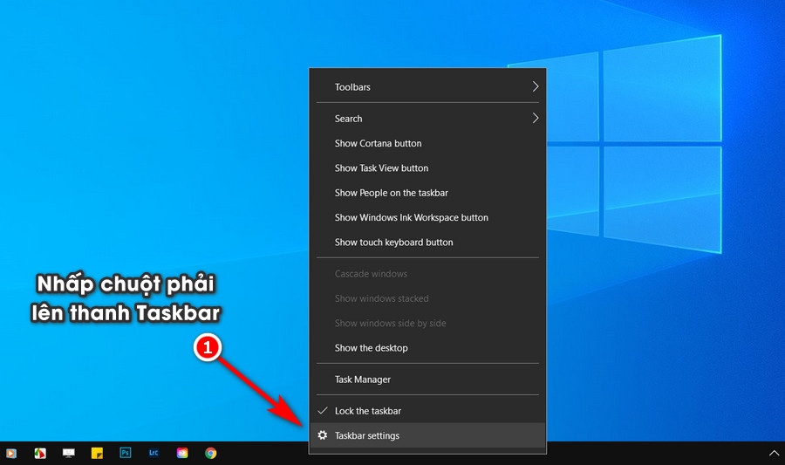Enable Show Cortana button
The image size is (785, 465).
(x=427, y=143)
